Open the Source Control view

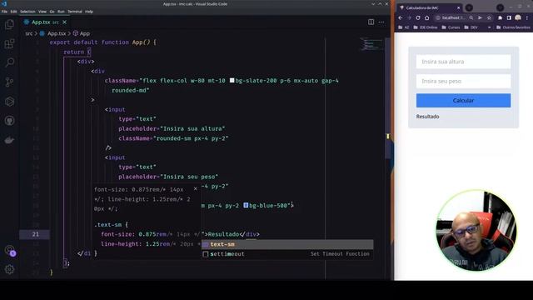pos(9,82)
